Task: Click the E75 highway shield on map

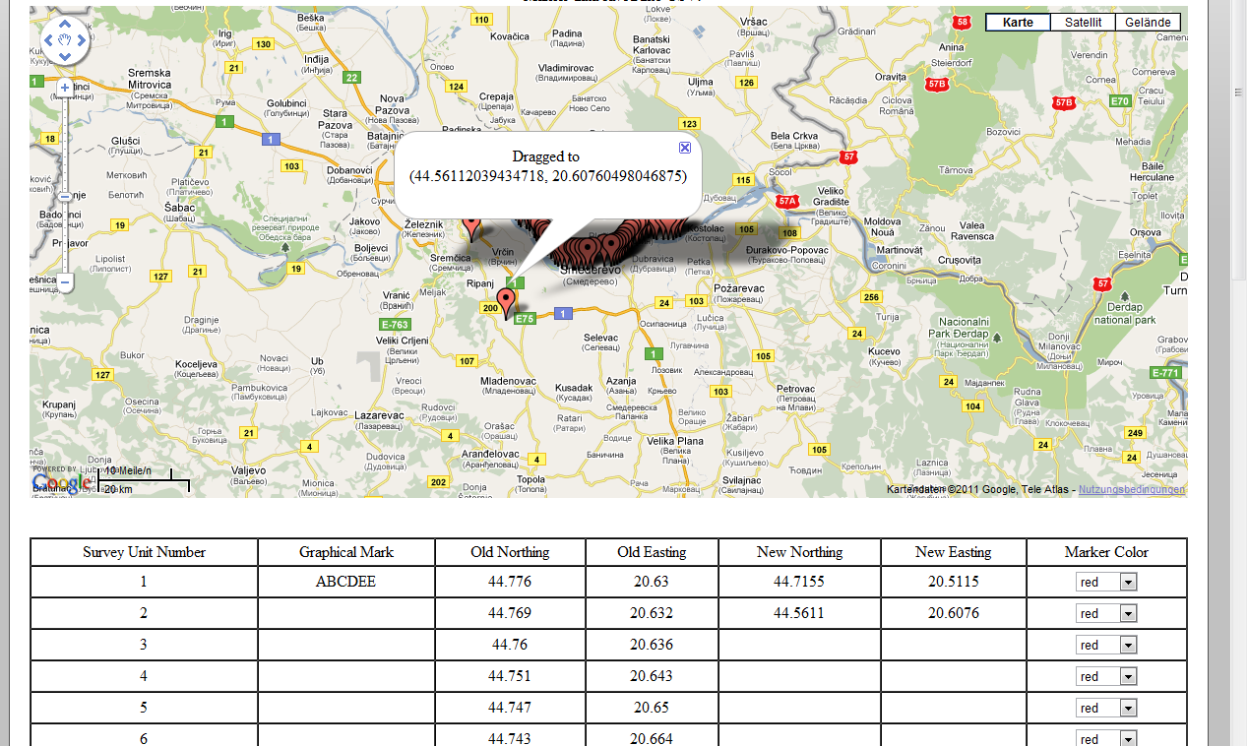Action: pyautogui.click(x=524, y=318)
